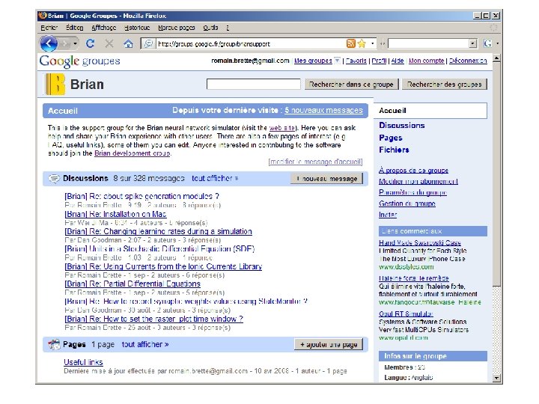Open the Fichier menu

[49, 28]
